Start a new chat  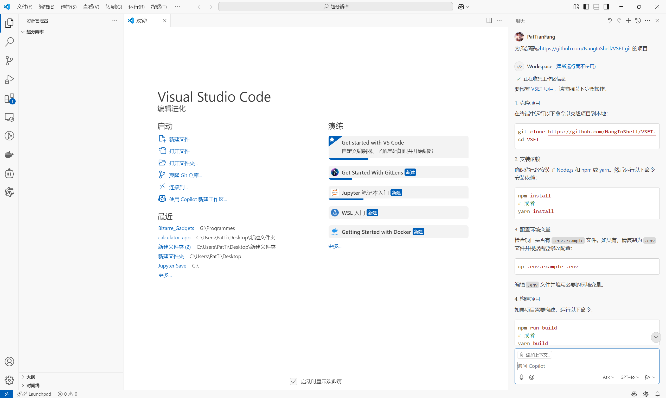coord(628,21)
